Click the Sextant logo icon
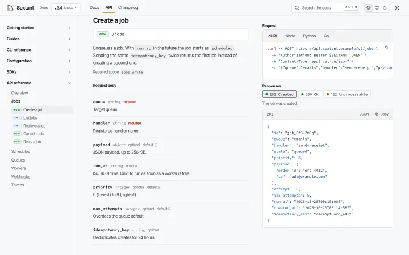 coord(10,8)
